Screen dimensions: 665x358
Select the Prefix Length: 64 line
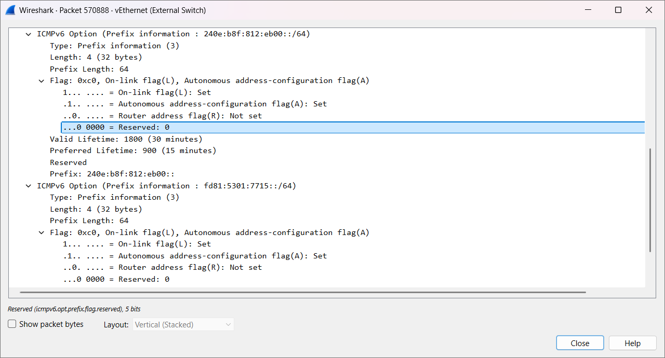(x=94, y=68)
